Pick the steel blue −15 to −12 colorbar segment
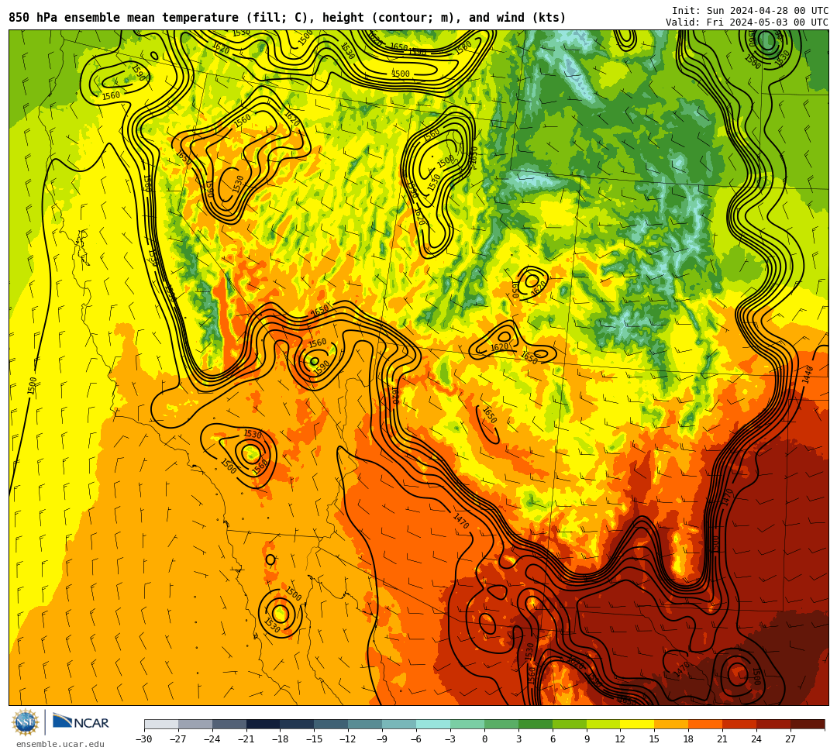Image resolution: width=837 pixels, height=754 pixels. (x=332, y=724)
